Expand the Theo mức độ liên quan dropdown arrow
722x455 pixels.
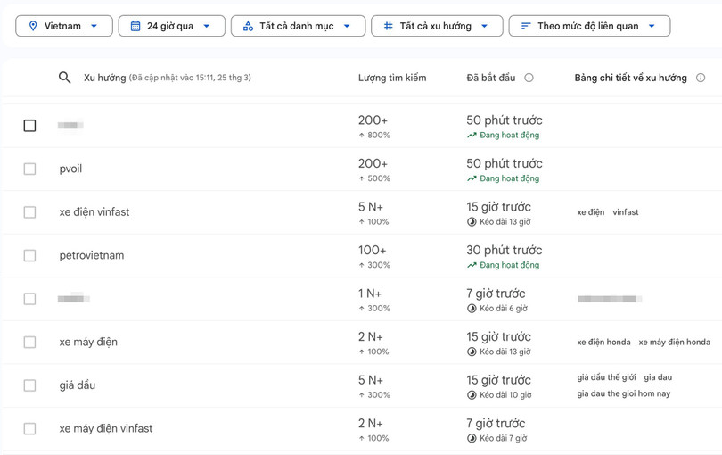click(x=652, y=26)
